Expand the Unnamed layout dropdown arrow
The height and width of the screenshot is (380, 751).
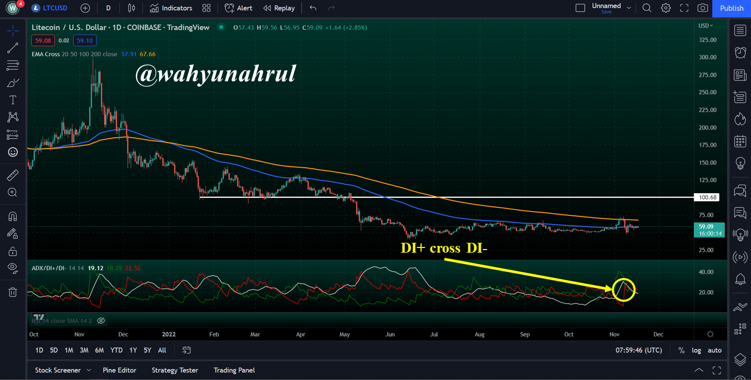629,8
